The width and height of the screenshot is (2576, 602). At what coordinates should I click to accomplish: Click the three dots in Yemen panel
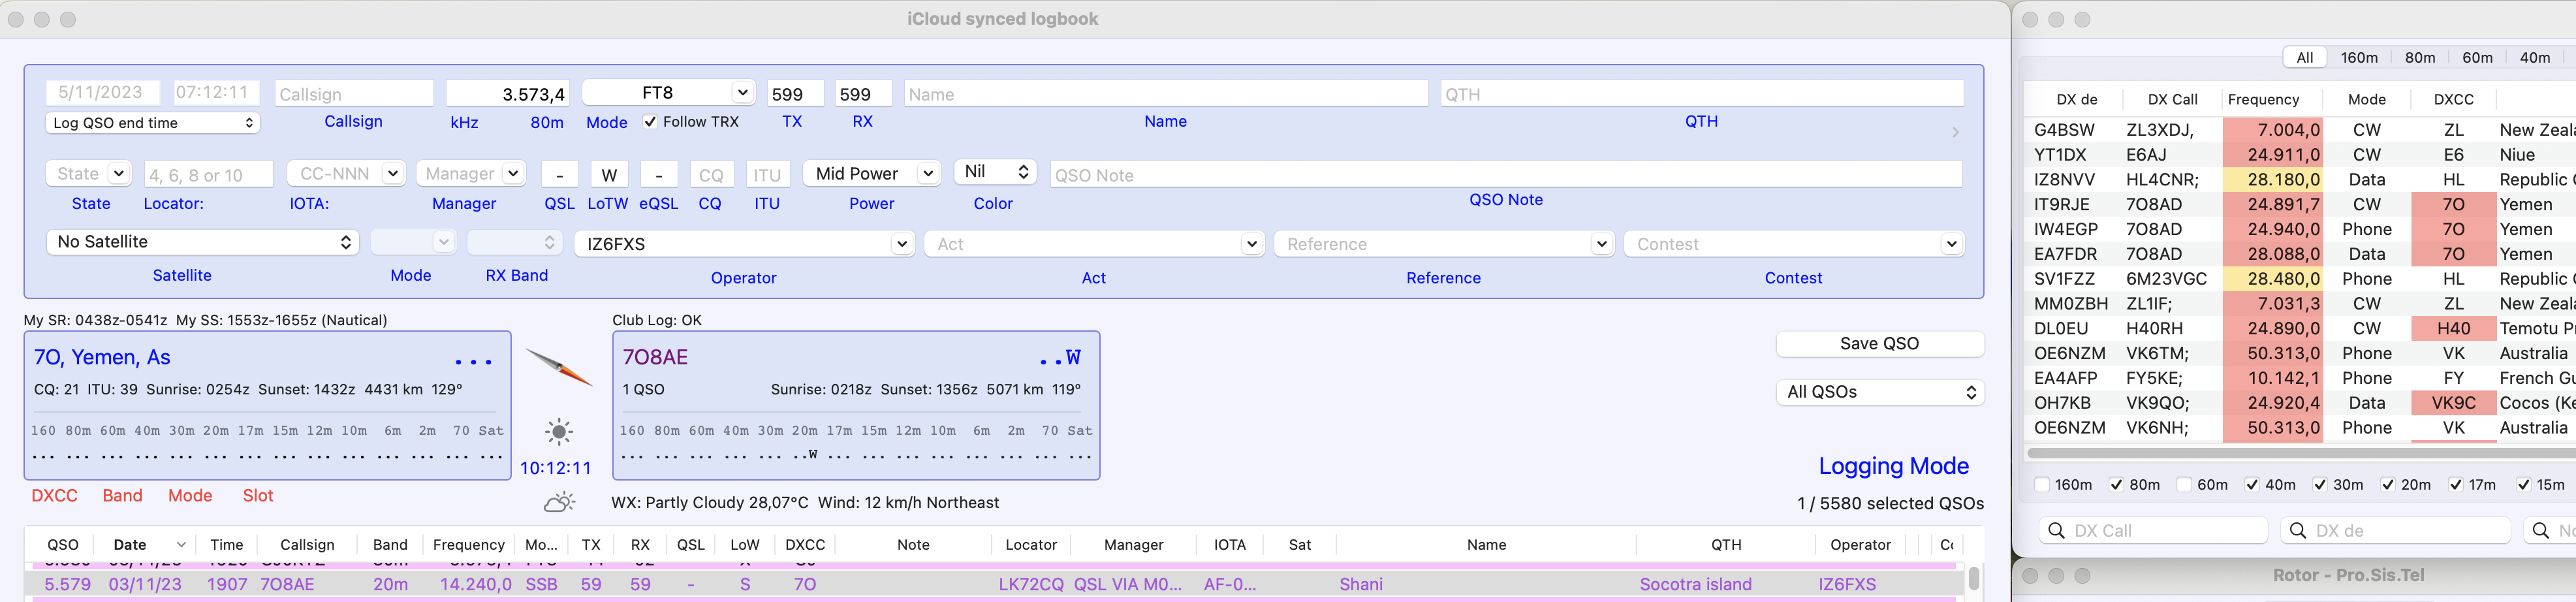(x=473, y=362)
